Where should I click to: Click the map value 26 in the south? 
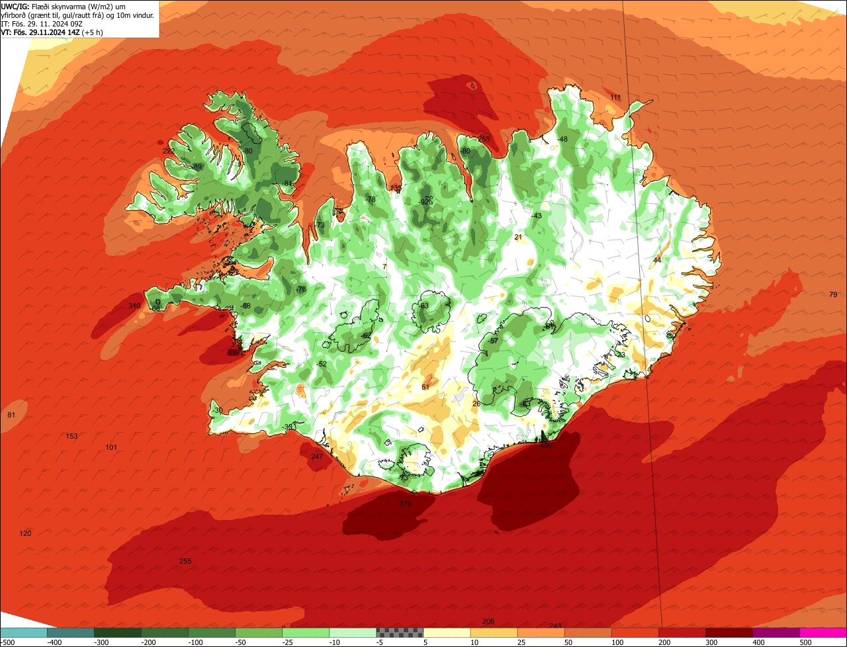[x=476, y=404]
